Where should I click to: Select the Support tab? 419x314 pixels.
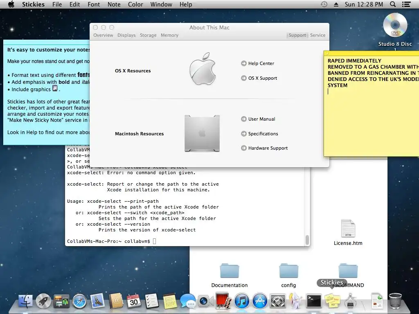pos(297,35)
